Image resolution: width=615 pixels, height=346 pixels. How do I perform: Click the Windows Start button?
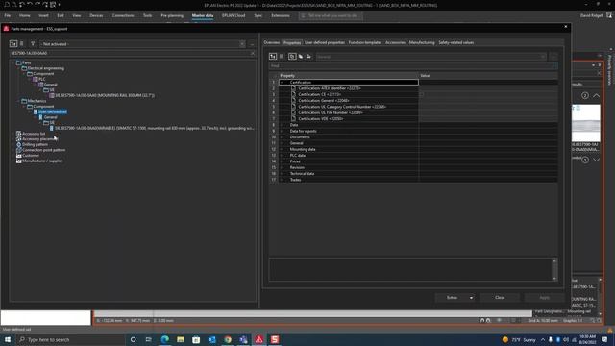tap(8, 339)
